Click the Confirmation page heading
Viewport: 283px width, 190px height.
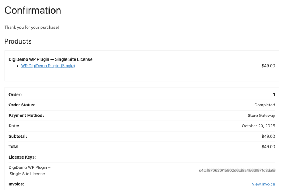33,11
